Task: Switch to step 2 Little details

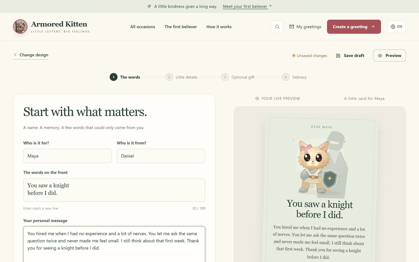Action: [x=181, y=77]
